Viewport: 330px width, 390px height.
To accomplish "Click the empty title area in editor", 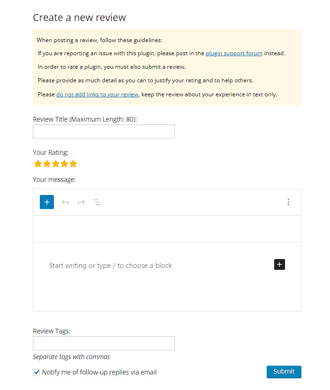I will (167, 229).
